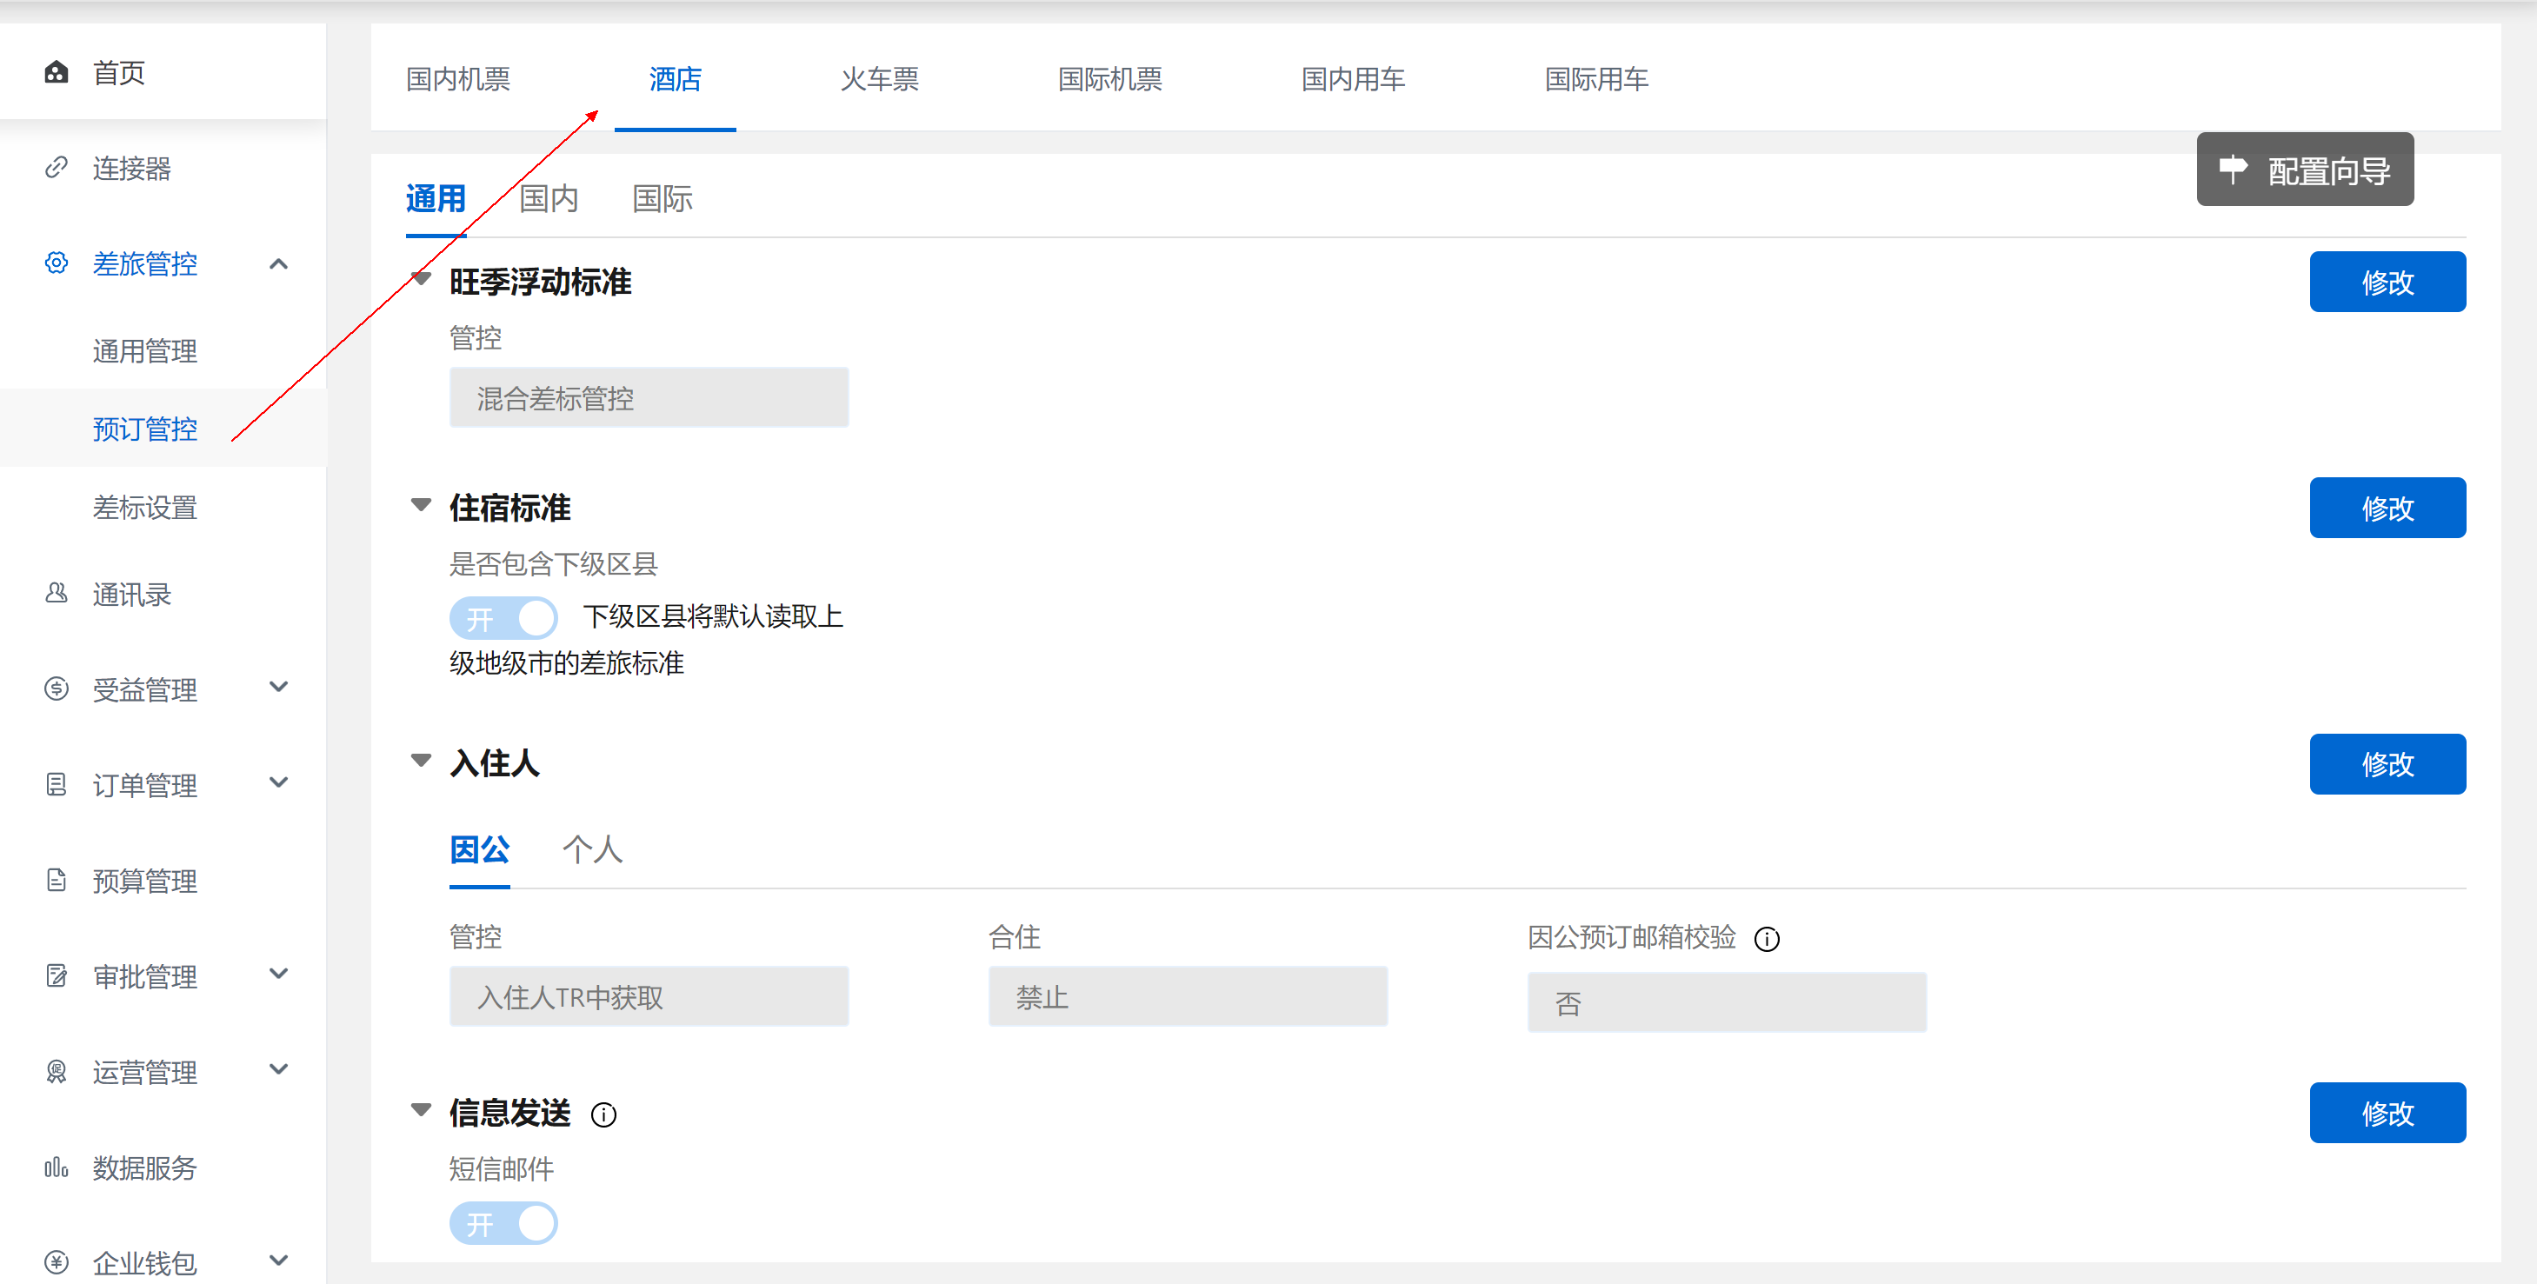Click the gear icon beside 差旅管控
Viewport: 2537px width, 1284px height.
click(x=57, y=263)
